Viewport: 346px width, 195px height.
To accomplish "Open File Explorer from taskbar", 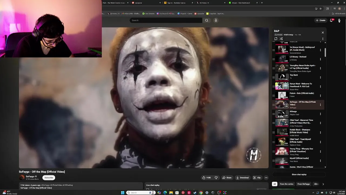I will (171, 193).
